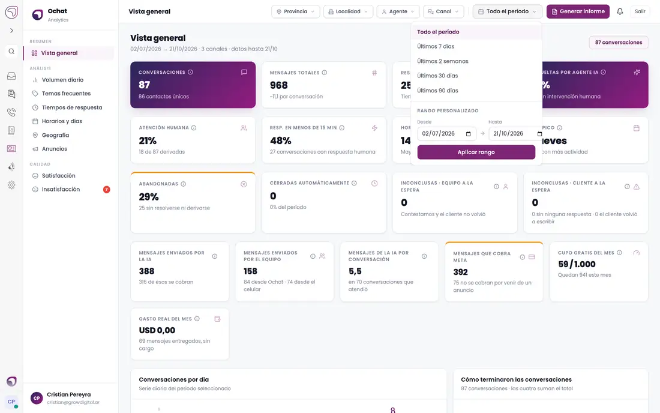
Task: Click the Generar informe button
Action: coord(578,12)
